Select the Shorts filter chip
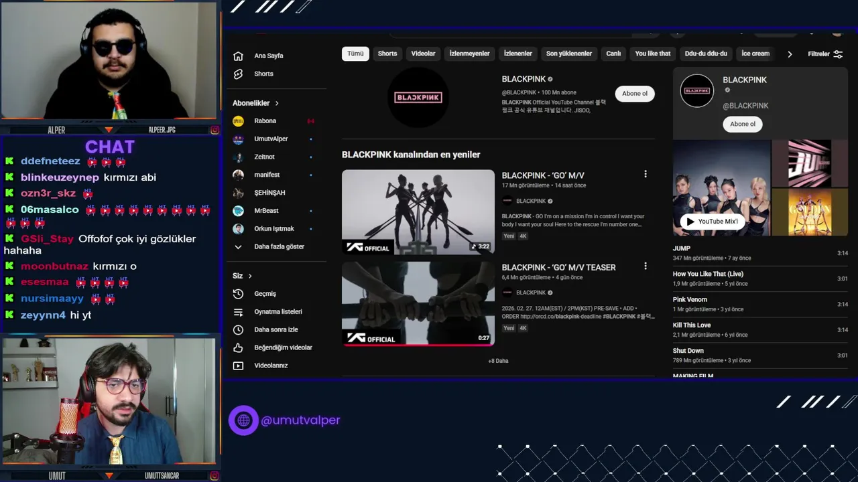 click(387, 54)
